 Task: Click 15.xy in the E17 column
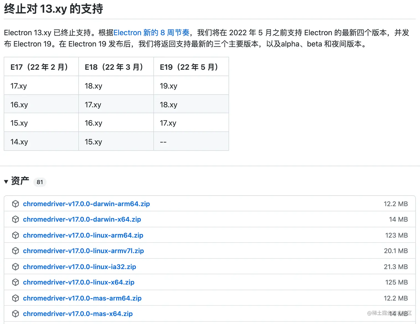click(41, 123)
